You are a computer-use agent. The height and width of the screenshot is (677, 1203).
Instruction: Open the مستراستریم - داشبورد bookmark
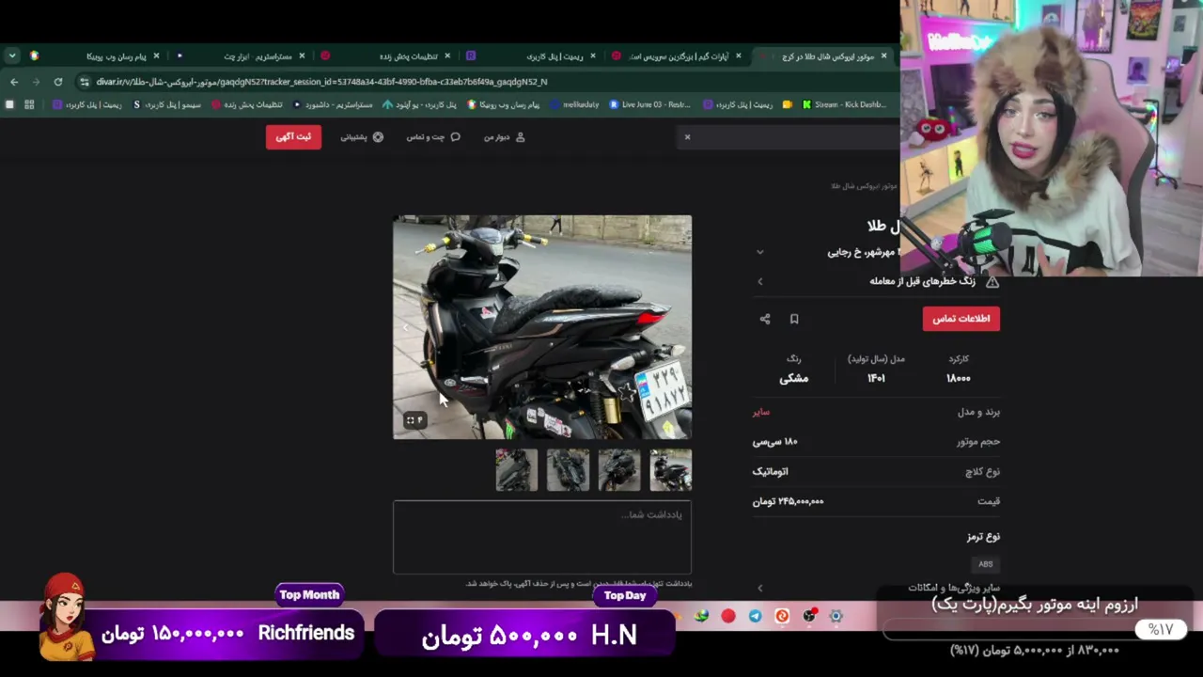coord(333,104)
